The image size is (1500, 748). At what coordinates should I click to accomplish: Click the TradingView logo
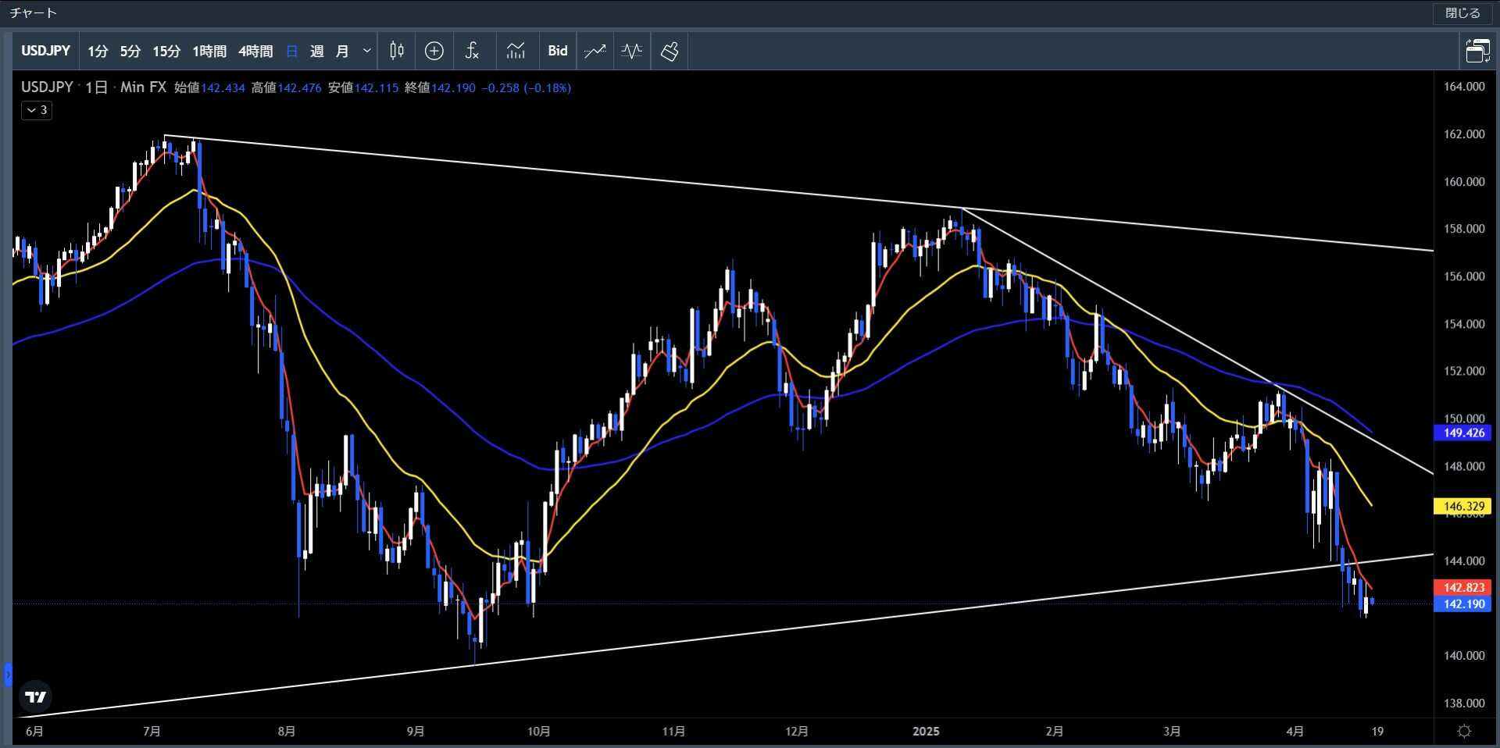pyautogui.click(x=35, y=696)
